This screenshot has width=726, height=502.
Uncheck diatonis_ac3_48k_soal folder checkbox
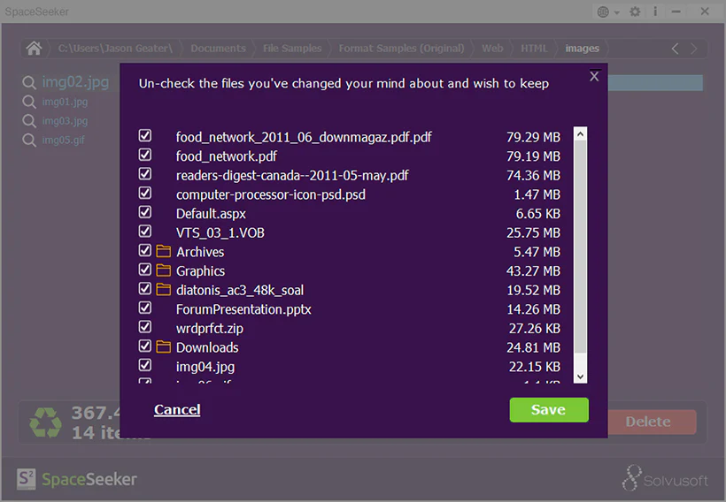145,288
